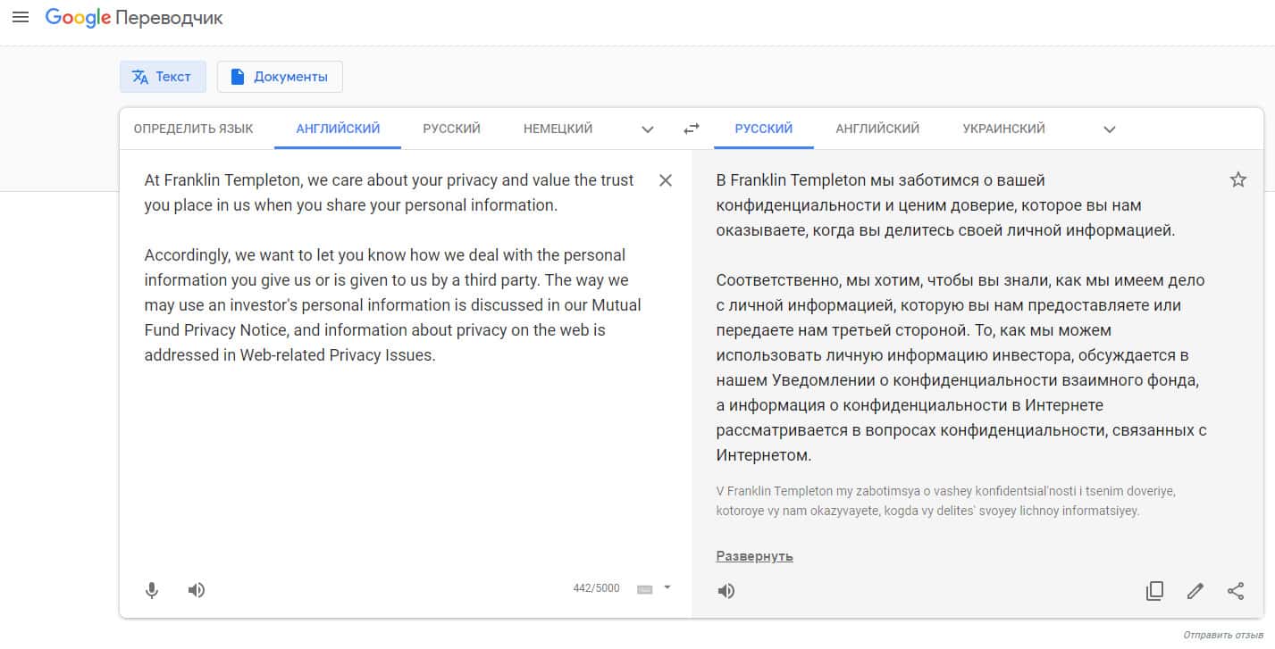1275x649 pixels.
Task: Open the hamburger main menu
Action: (20, 17)
